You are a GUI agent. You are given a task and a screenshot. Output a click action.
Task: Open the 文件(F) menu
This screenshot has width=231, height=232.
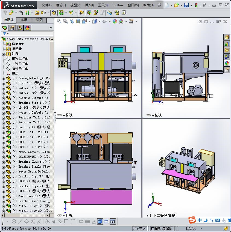pyautogui.click(x=46, y=5)
